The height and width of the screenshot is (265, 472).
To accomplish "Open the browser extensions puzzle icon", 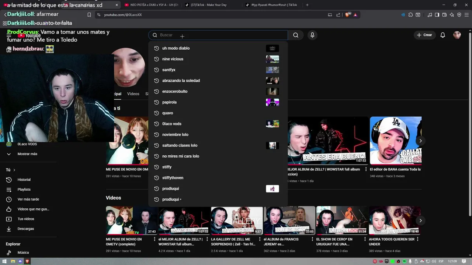I will click(410, 15).
